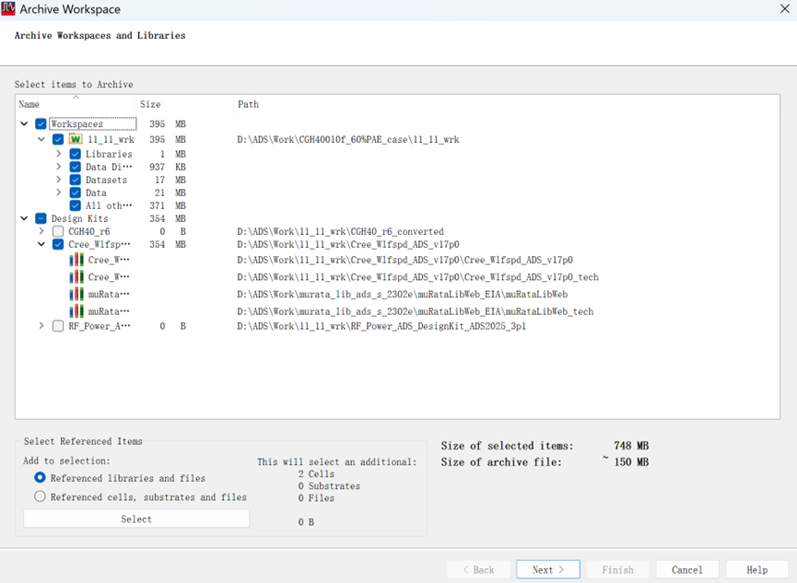Collapse the Design Kits node

click(24, 218)
